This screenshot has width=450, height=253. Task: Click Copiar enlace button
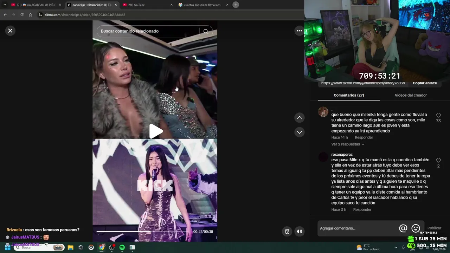pyautogui.click(x=425, y=83)
